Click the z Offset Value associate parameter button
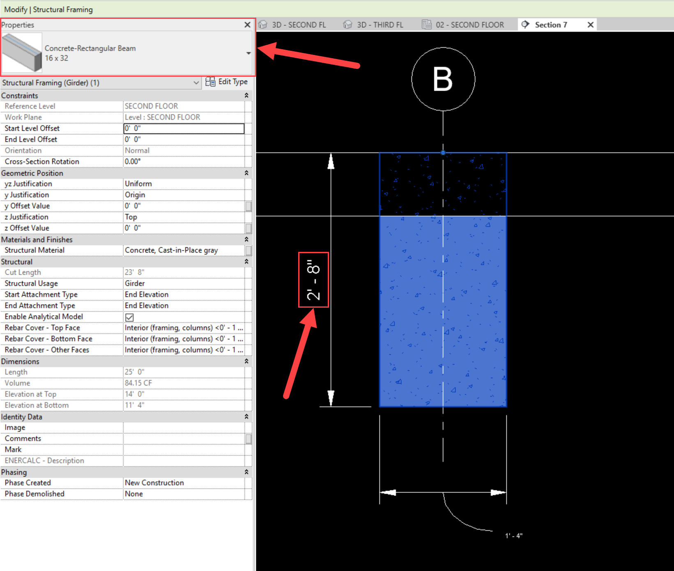Viewport: 674px width, 571px height. pos(248,228)
